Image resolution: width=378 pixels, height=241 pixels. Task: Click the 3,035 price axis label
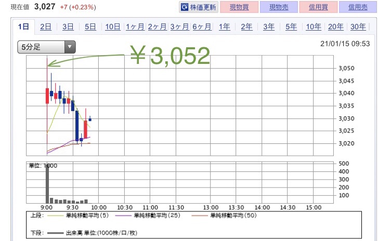pos(346,105)
